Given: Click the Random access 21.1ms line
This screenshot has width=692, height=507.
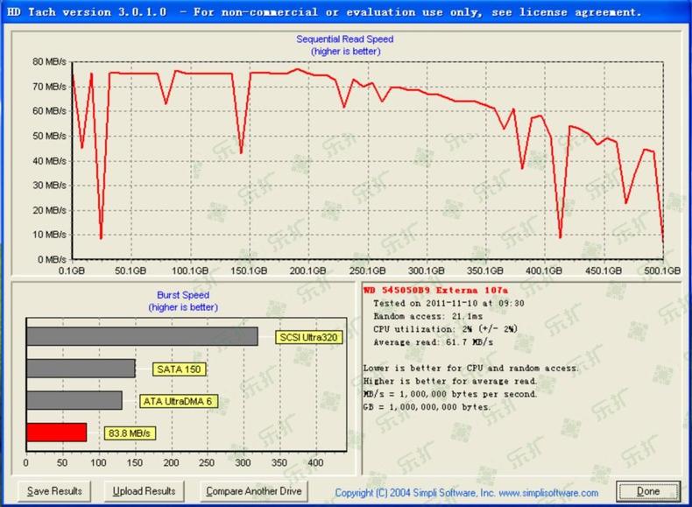Looking at the screenshot, I should 427,316.
